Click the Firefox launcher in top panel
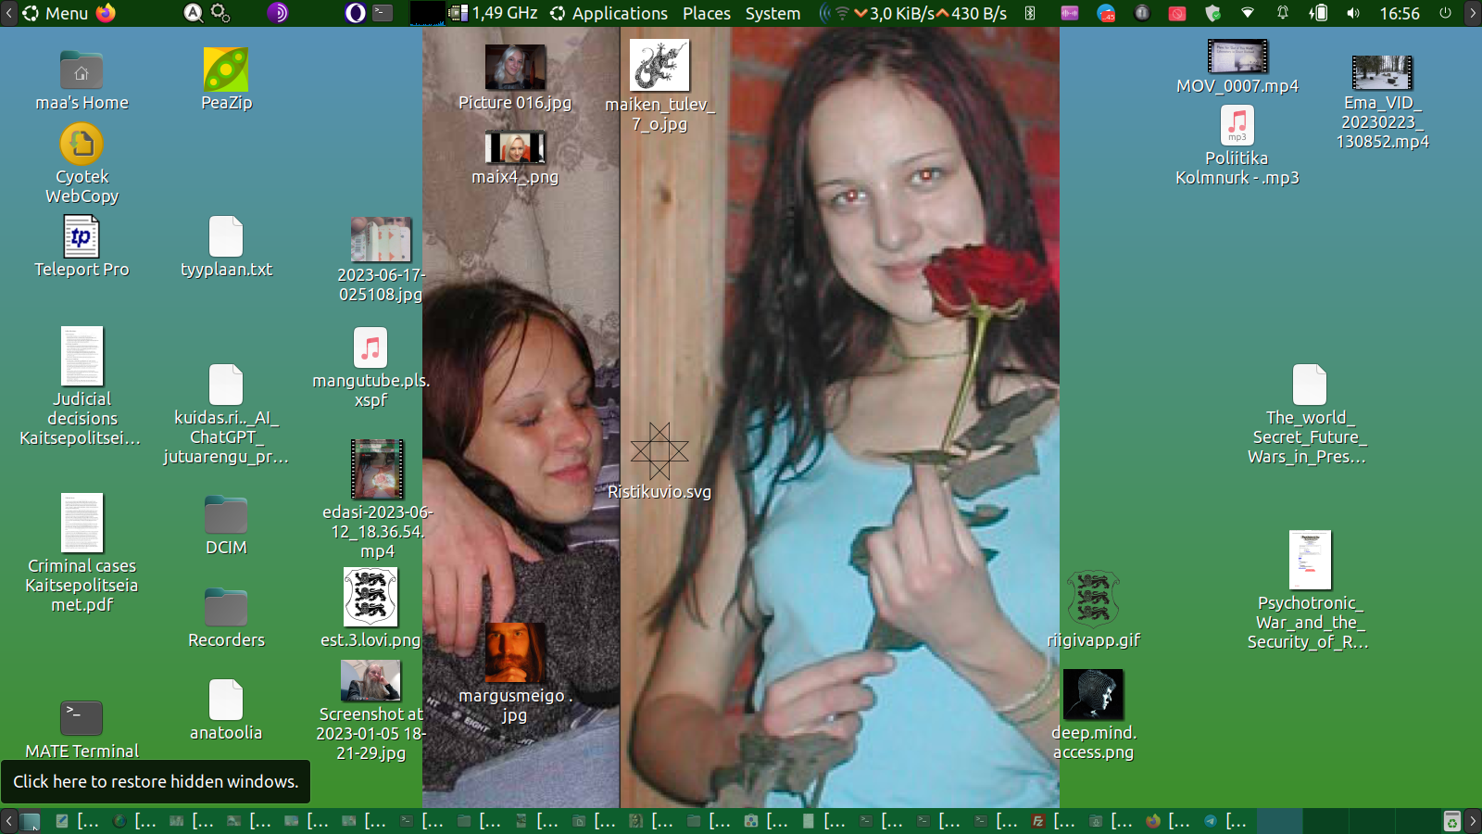 [107, 13]
